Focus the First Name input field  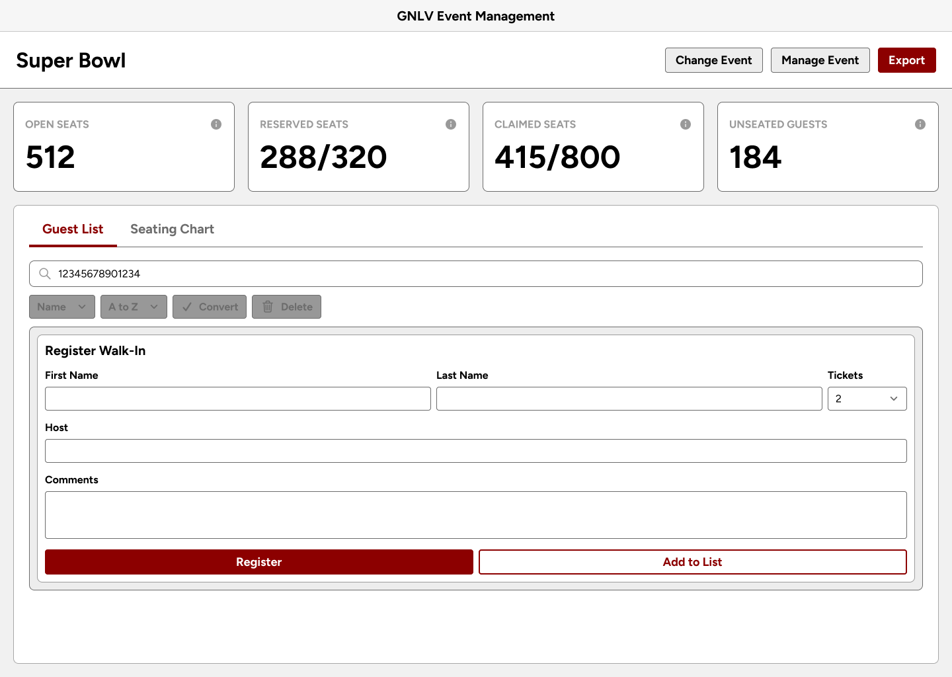[x=238, y=399]
